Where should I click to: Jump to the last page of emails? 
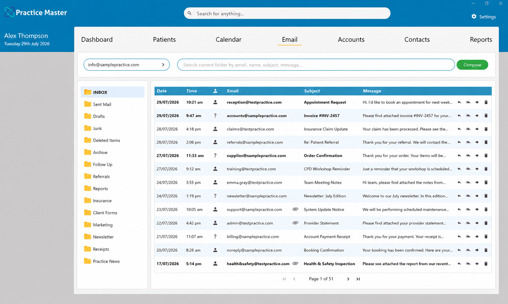pos(358,279)
